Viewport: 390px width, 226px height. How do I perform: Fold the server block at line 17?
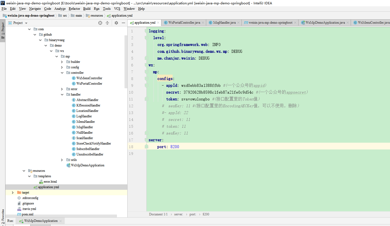point(146,140)
